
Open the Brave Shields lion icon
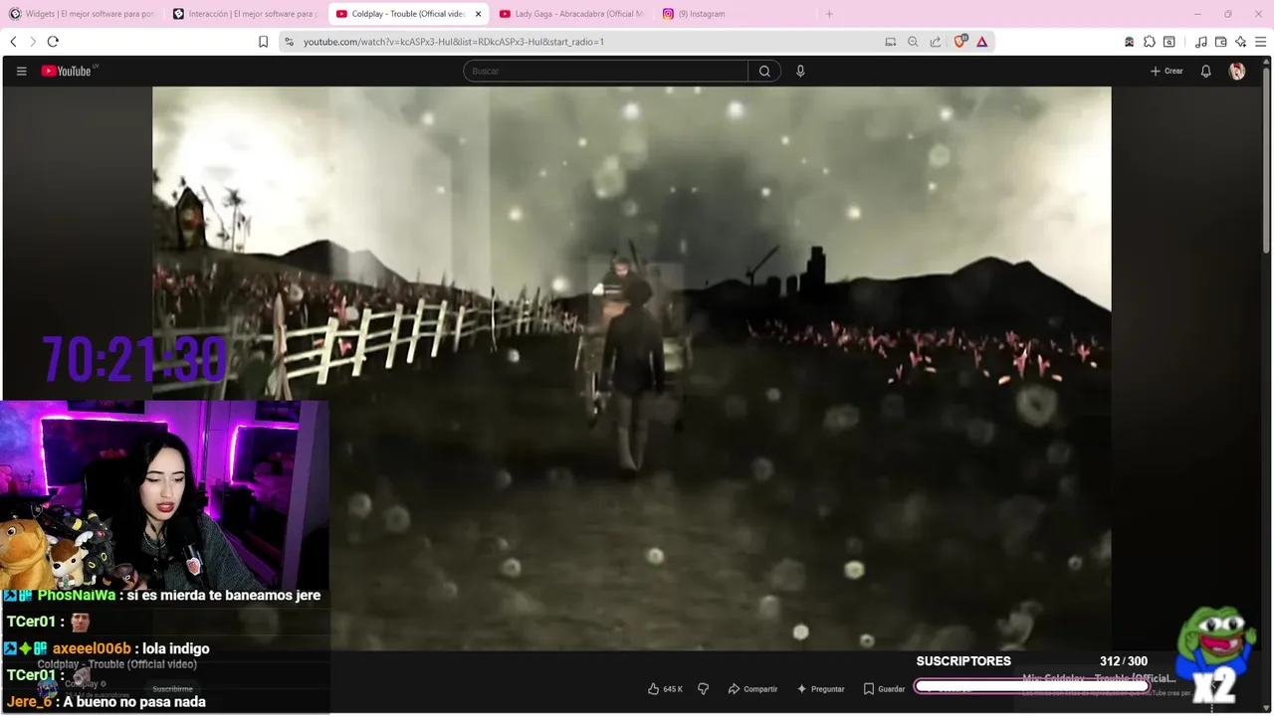pos(960,42)
